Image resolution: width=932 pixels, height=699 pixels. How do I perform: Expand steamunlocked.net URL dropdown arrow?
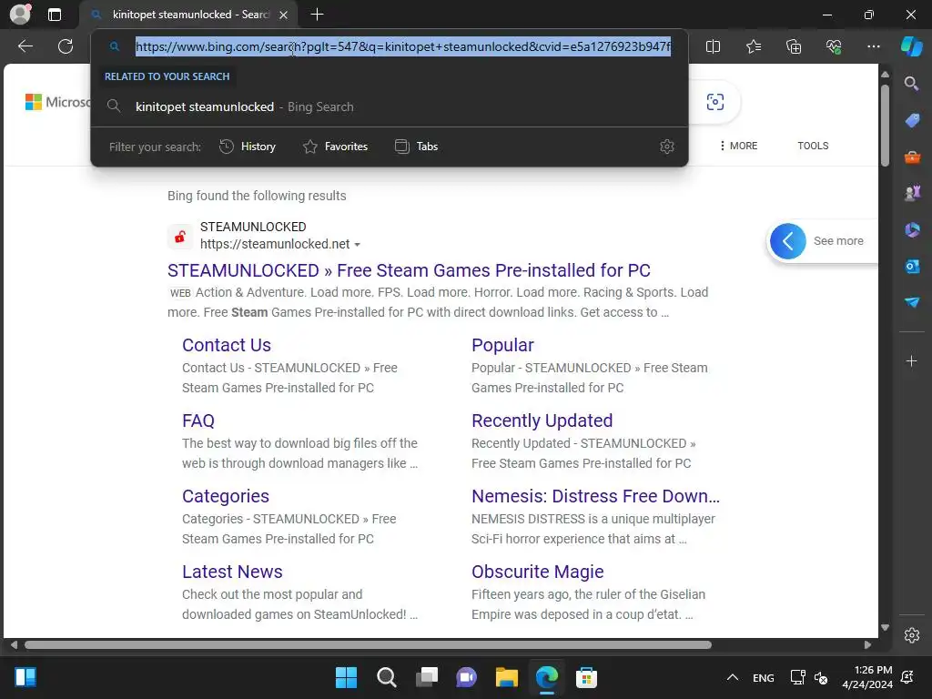pyautogui.click(x=357, y=245)
